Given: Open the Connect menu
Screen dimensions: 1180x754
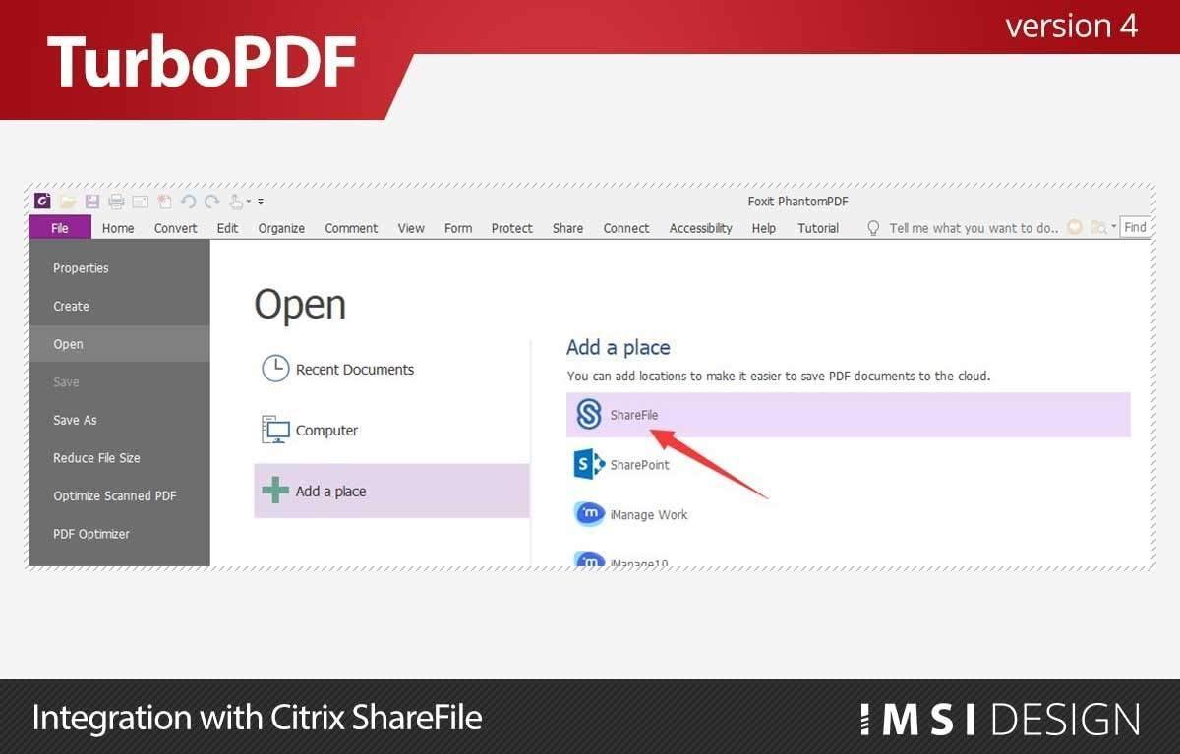Looking at the screenshot, I should [625, 227].
